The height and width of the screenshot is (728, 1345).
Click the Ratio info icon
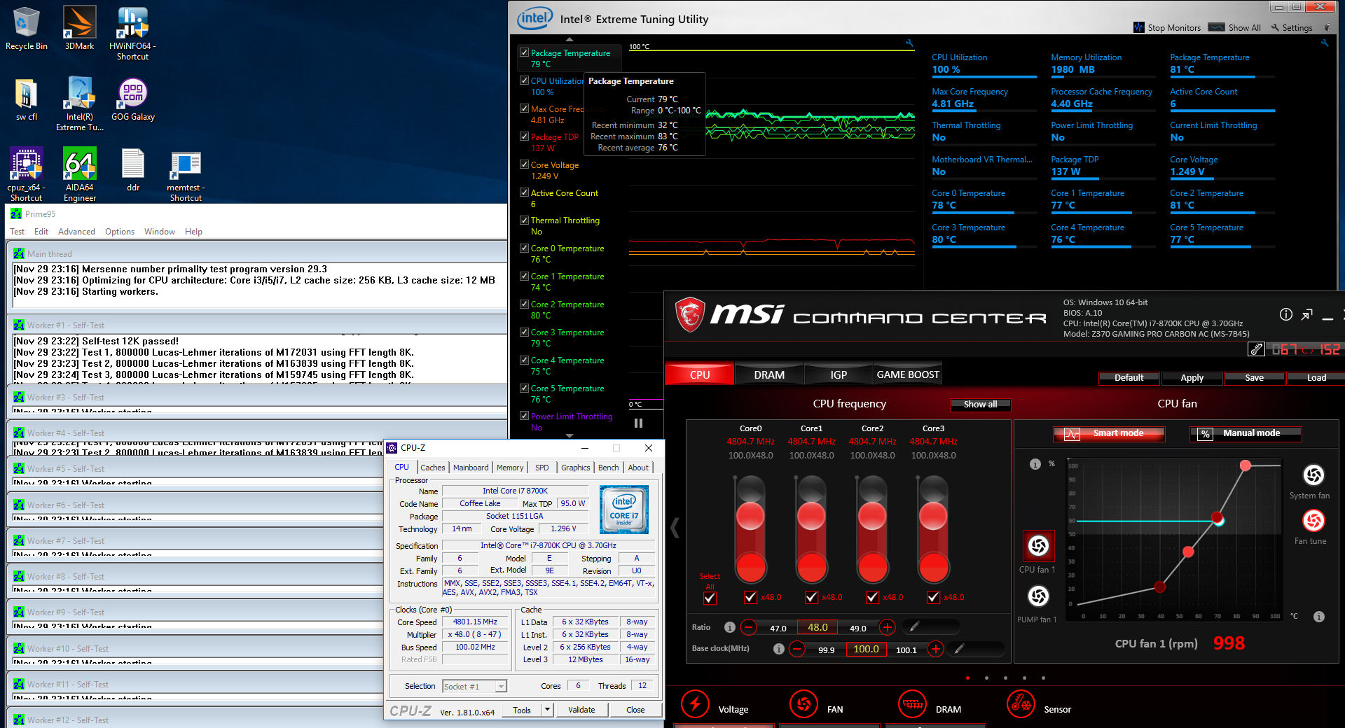coord(729,627)
